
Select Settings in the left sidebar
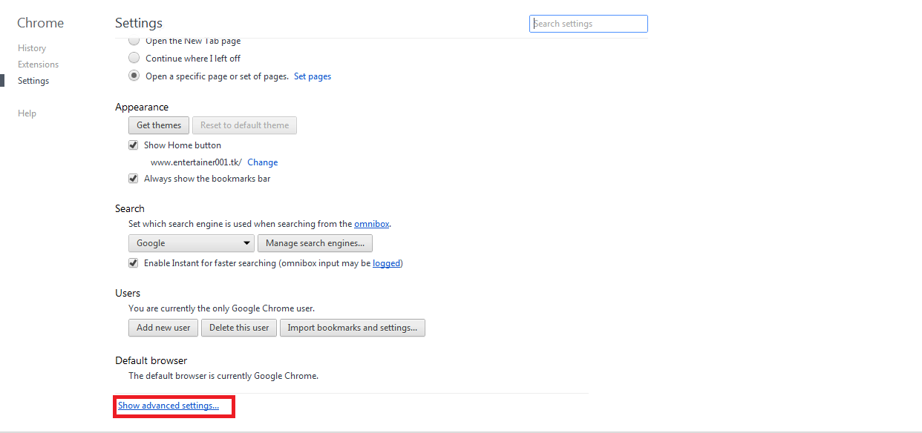pos(33,81)
